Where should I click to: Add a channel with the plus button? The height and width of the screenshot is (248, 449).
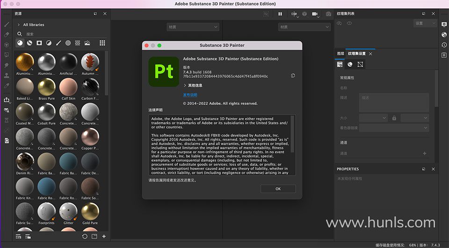coord(425,153)
